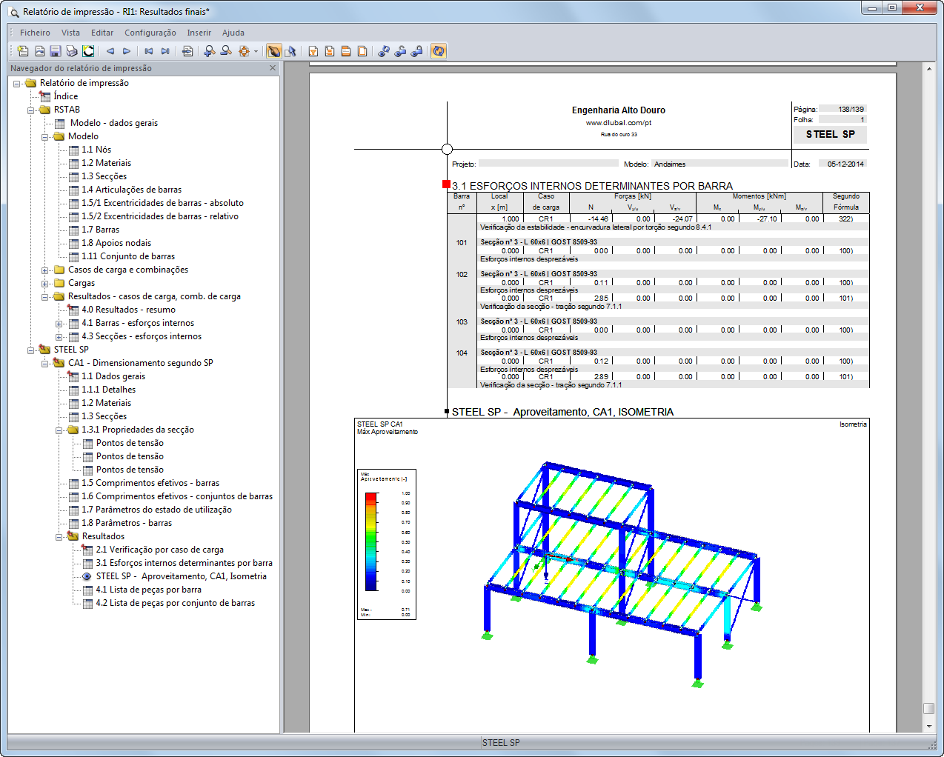Screen dimensions: 944x757
Task: Select 1.1.1 Detalhes item
Action: click(108, 390)
